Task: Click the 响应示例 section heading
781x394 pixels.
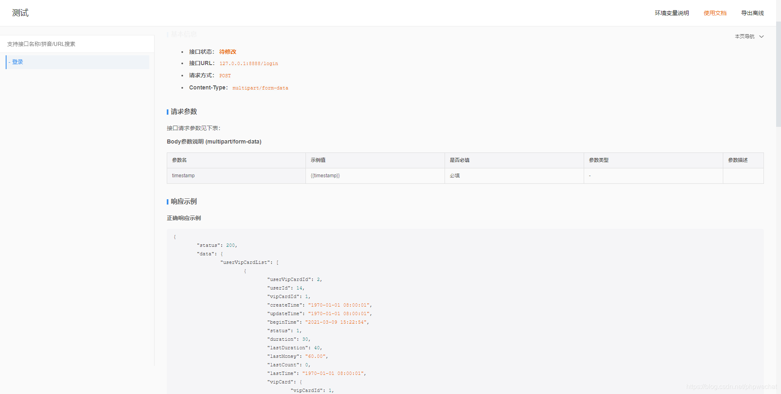Action: (183, 201)
